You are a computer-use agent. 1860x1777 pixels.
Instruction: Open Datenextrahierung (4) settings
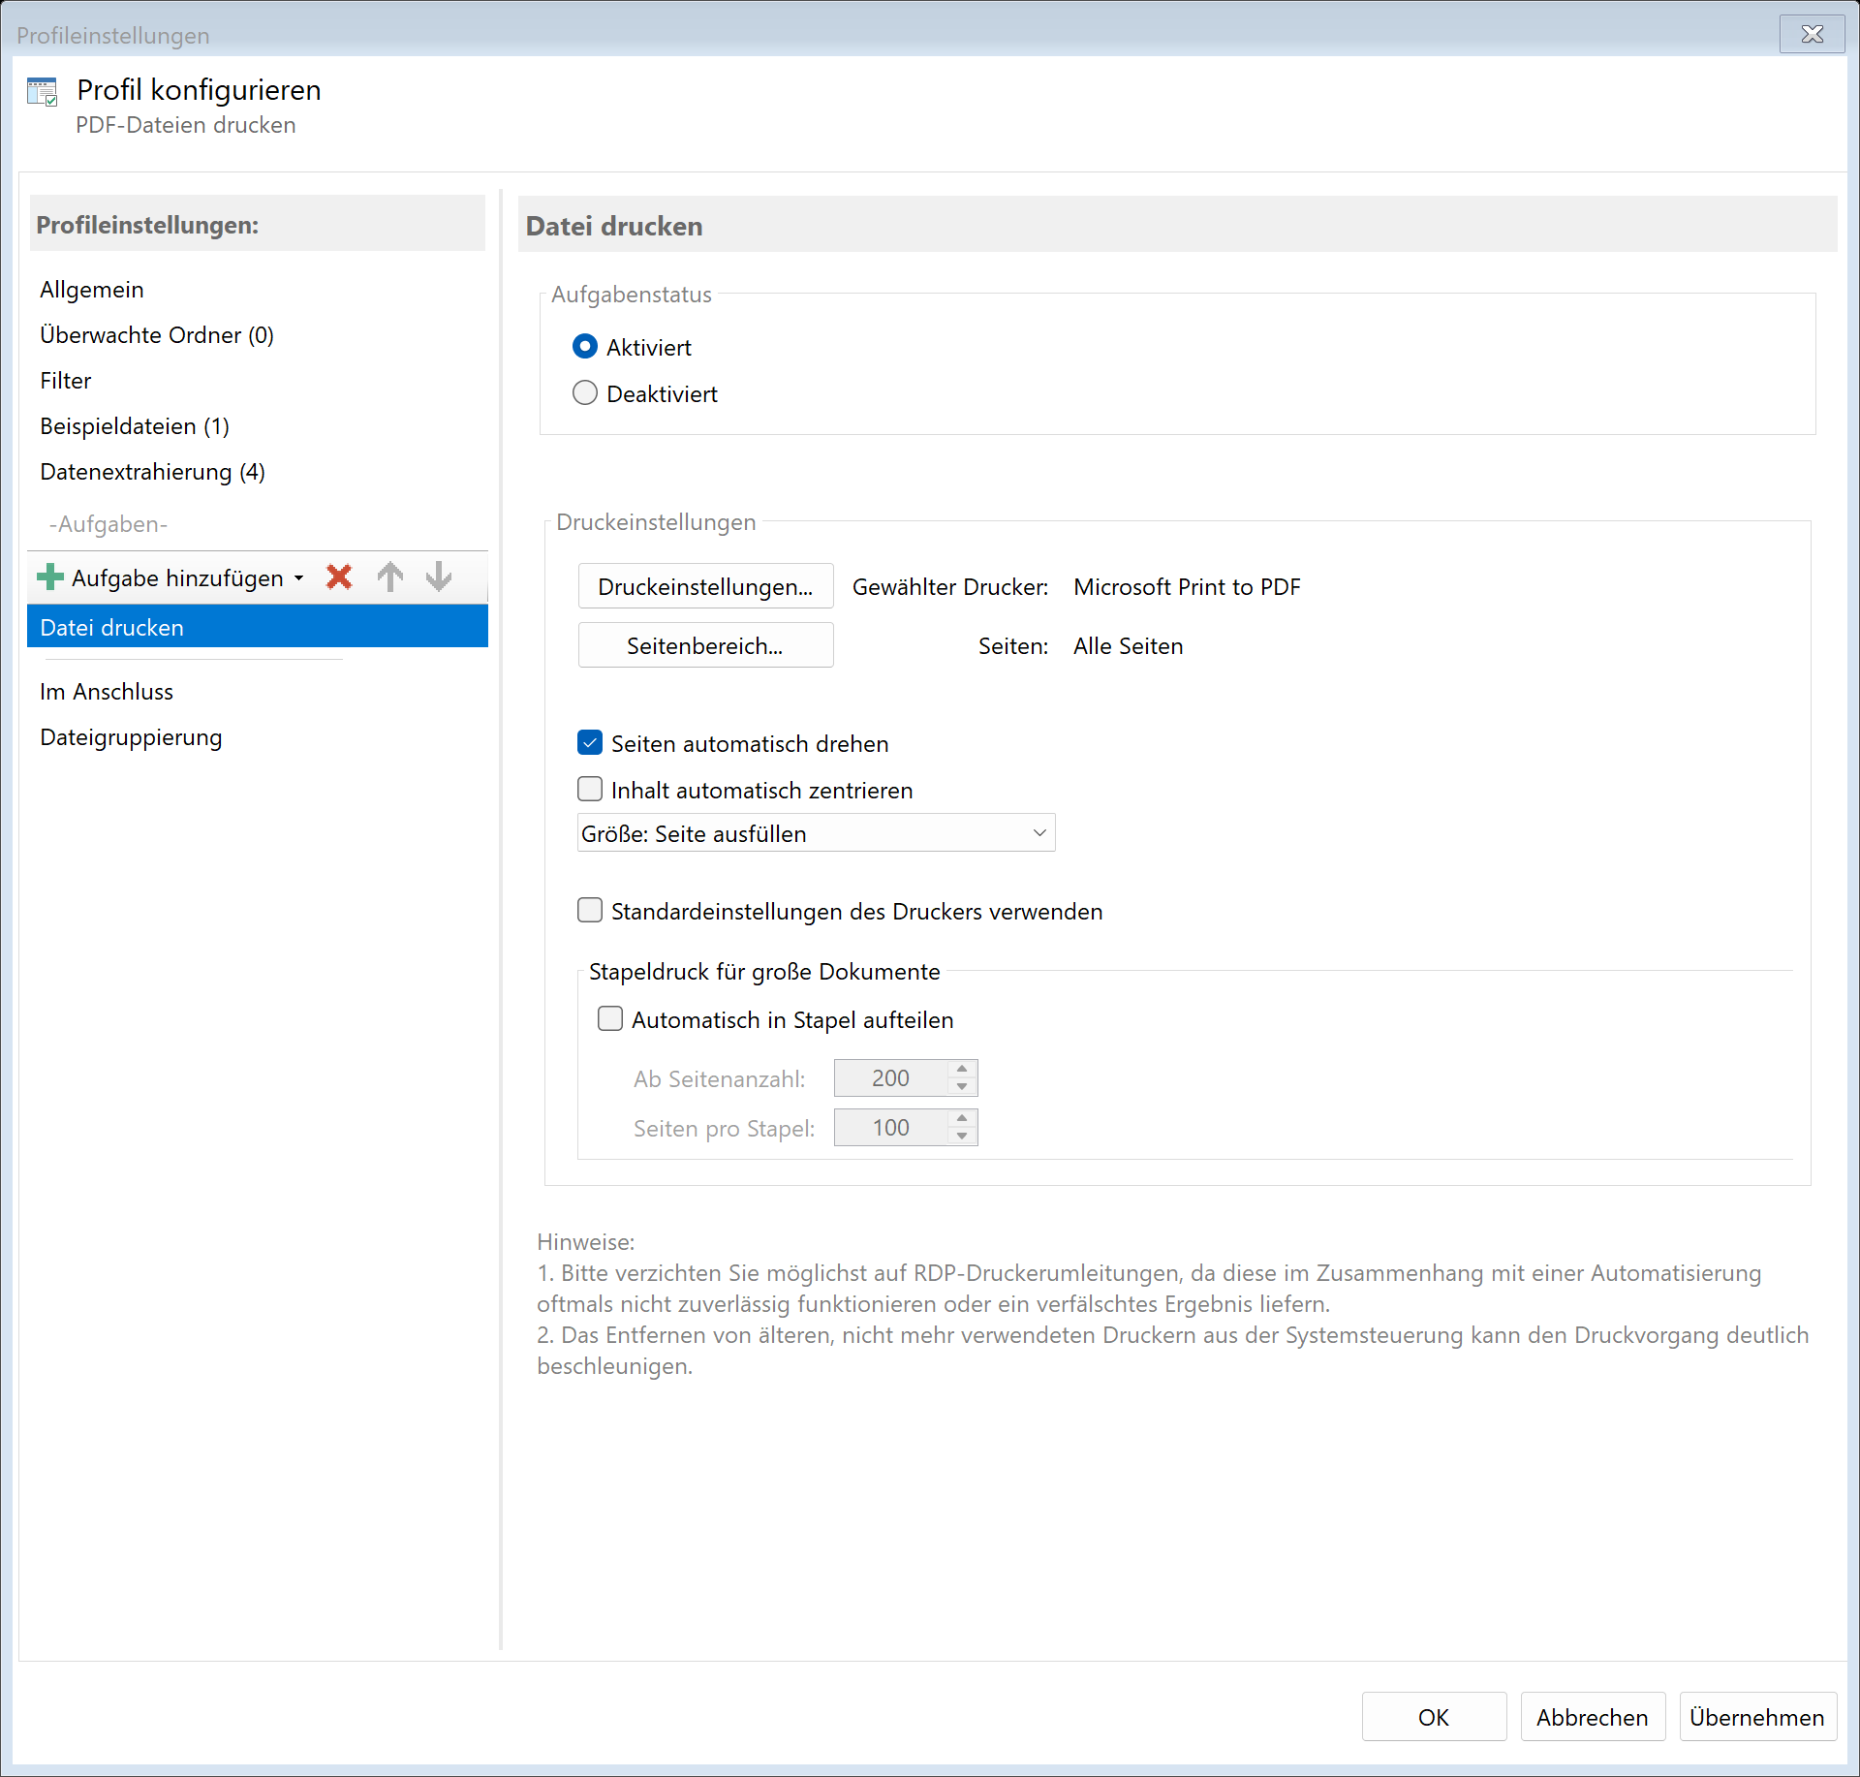[152, 472]
